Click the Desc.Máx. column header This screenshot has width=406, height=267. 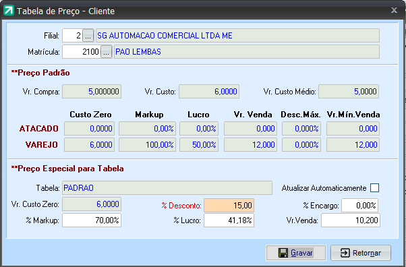point(301,115)
